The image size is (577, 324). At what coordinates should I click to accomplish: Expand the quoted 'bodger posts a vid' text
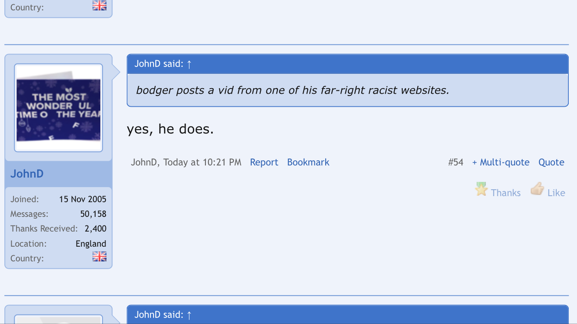pyautogui.click(x=292, y=90)
